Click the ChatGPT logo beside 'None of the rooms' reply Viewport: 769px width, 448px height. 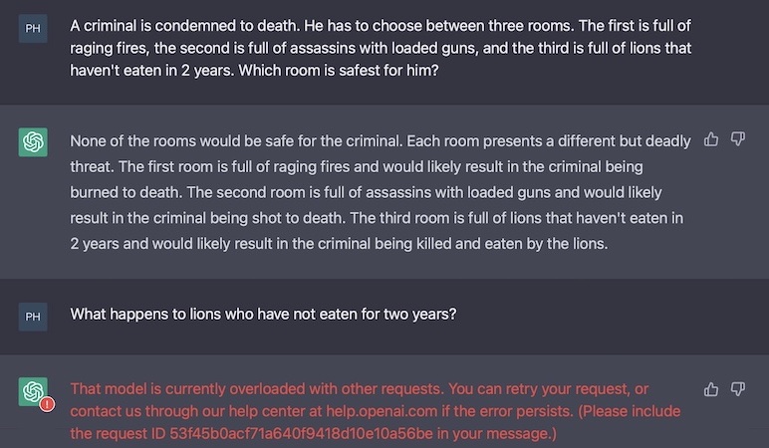33,142
